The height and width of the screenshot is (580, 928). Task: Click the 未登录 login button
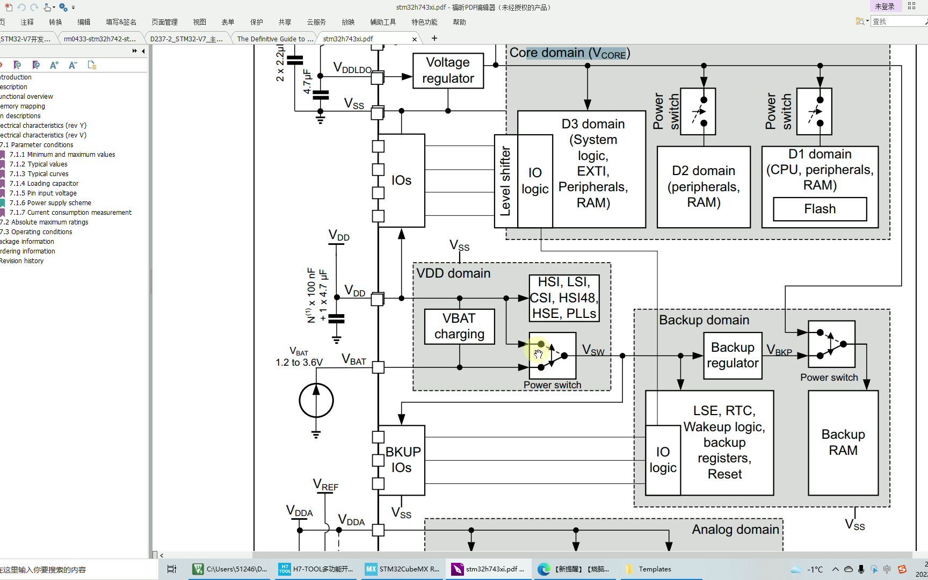pos(885,6)
